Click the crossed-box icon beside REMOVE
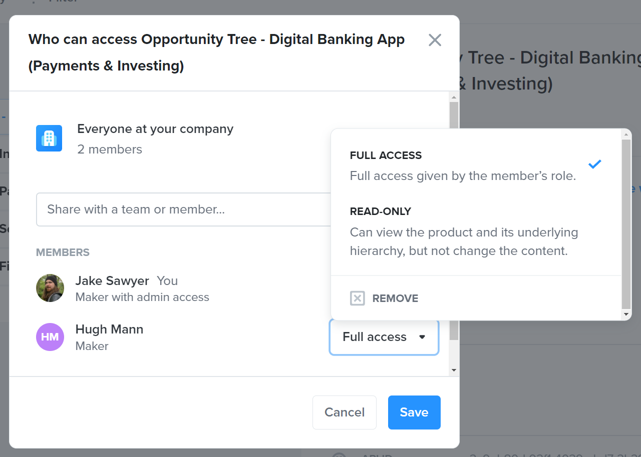This screenshot has height=457, width=641. click(x=358, y=298)
